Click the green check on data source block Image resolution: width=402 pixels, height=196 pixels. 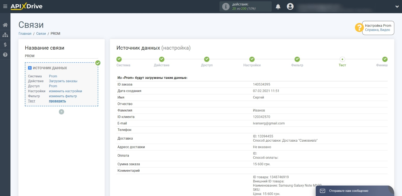98,63
